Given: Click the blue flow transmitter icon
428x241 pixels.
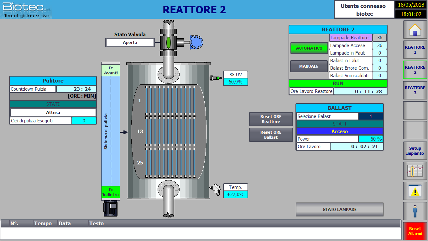Looking at the screenshot, I should (x=196, y=42).
